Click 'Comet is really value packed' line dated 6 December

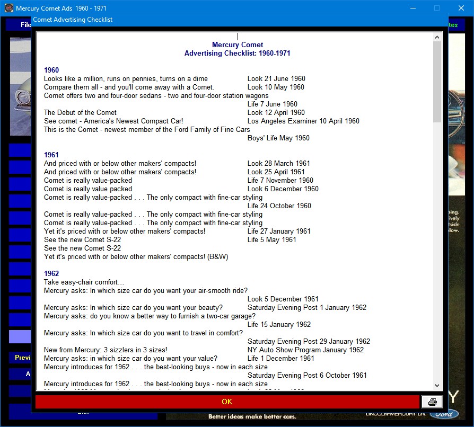point(88,189)
